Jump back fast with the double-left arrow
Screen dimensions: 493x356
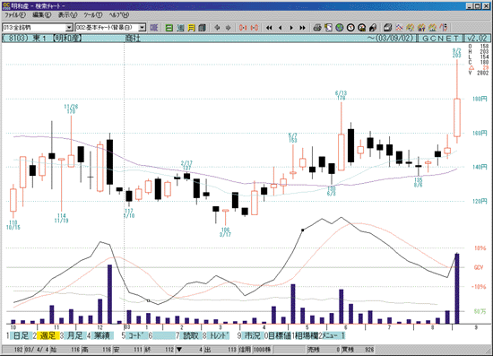pyautogui.click(x=269, y=28)
